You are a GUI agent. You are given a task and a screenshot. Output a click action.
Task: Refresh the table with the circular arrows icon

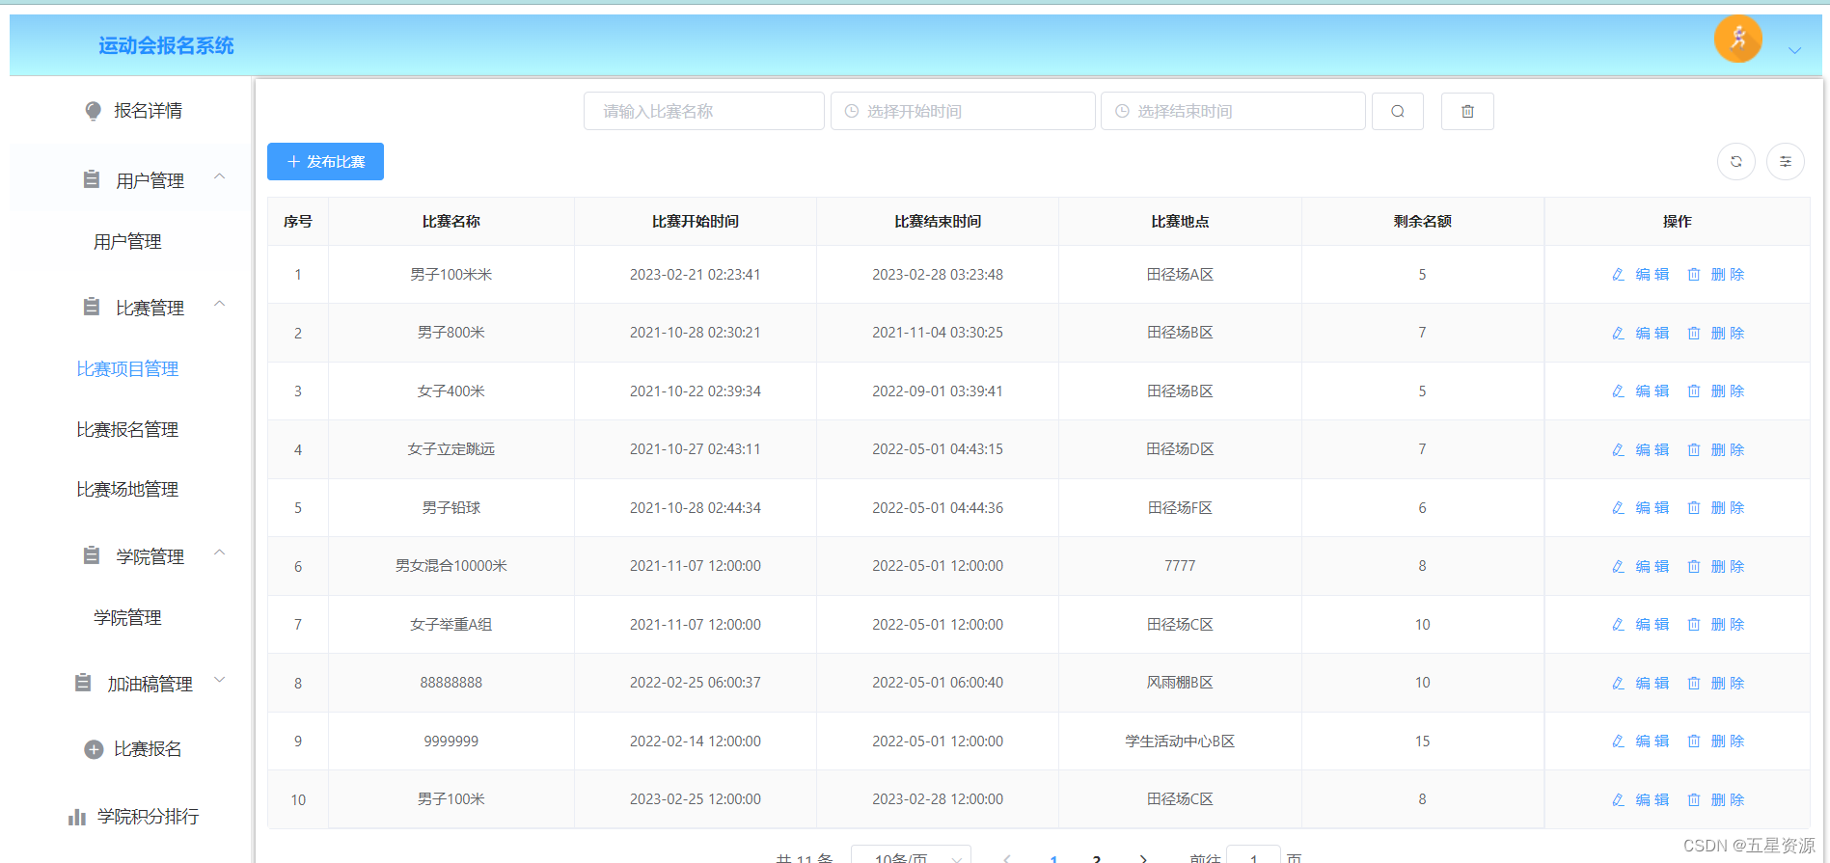pos(1736,161)
